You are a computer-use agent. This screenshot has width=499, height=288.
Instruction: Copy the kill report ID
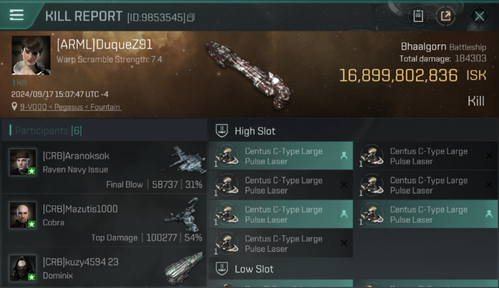[191, 17]
